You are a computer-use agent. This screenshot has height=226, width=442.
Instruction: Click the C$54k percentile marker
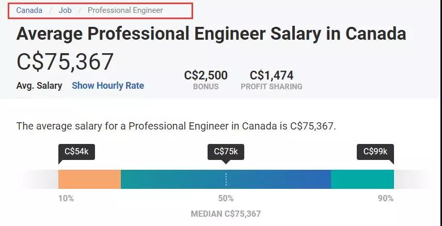[76, 152]
